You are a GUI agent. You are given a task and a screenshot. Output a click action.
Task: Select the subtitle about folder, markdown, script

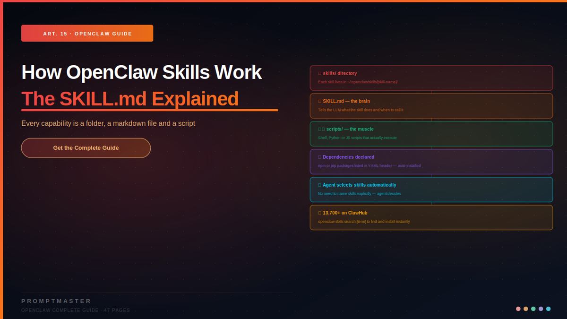point(108,123)
